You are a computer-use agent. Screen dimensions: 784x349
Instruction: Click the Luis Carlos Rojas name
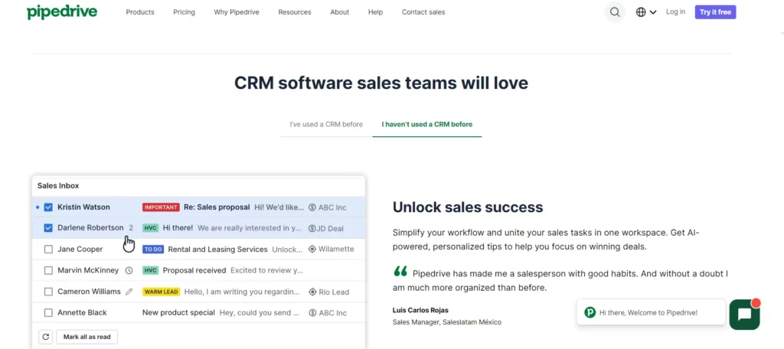click(x=420, y=311)
